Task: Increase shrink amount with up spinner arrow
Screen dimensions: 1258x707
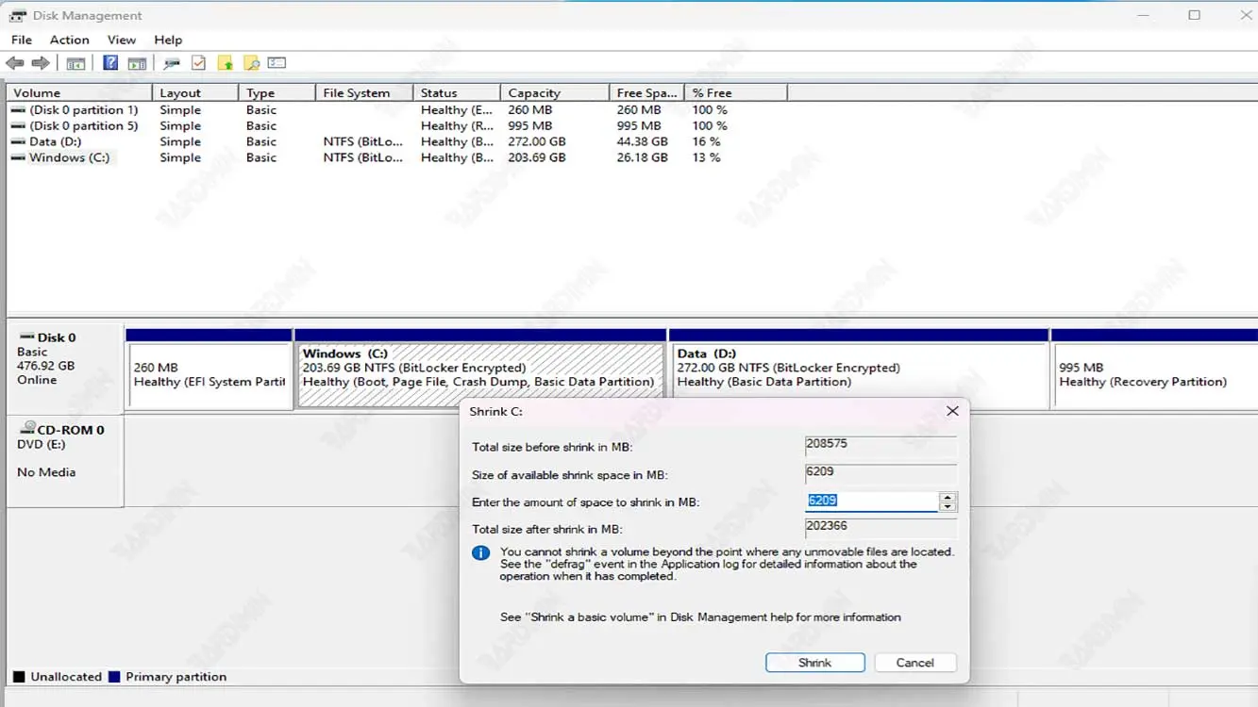Action: 948,497
